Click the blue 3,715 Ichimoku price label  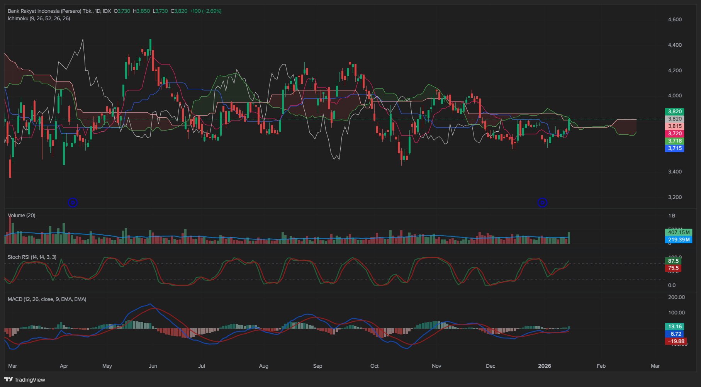(x=674, y=148)
